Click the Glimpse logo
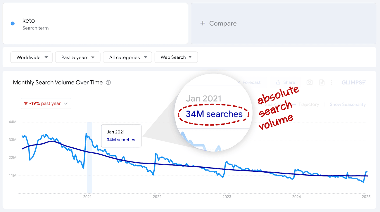 point(354,82)
